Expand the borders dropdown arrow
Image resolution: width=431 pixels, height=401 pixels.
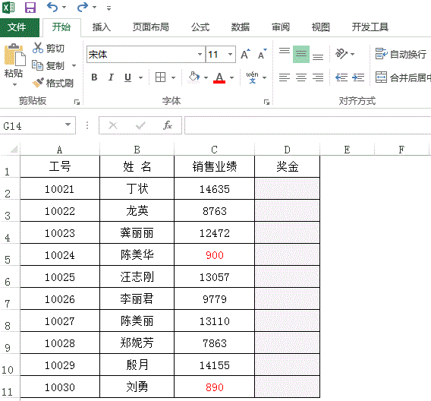173,77
